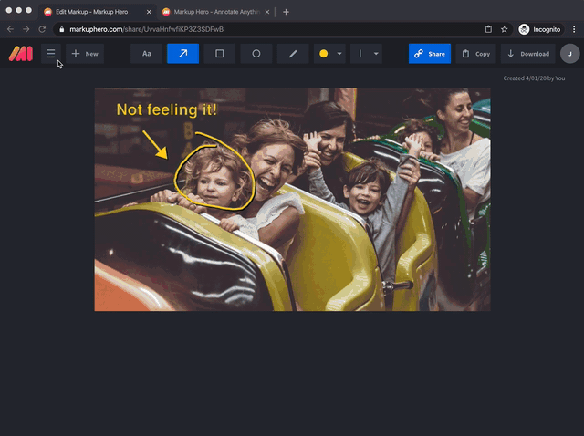Select the Arrow tool
The height and width of the screenshot is (436, 584).
click(182, 54)
